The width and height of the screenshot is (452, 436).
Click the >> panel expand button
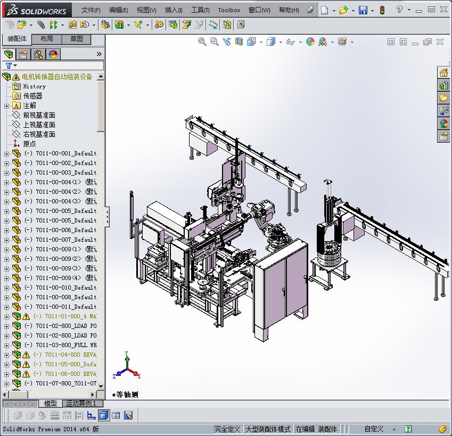(x=99, y=53)
